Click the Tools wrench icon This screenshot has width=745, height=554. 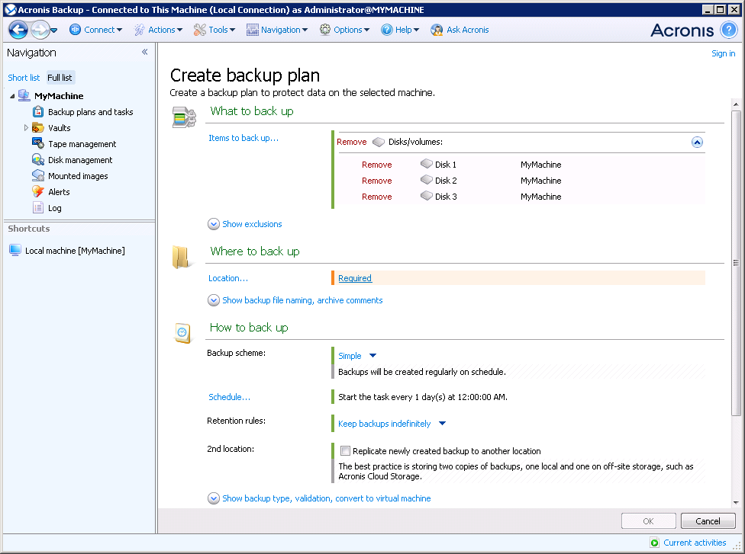pos(199,30)
